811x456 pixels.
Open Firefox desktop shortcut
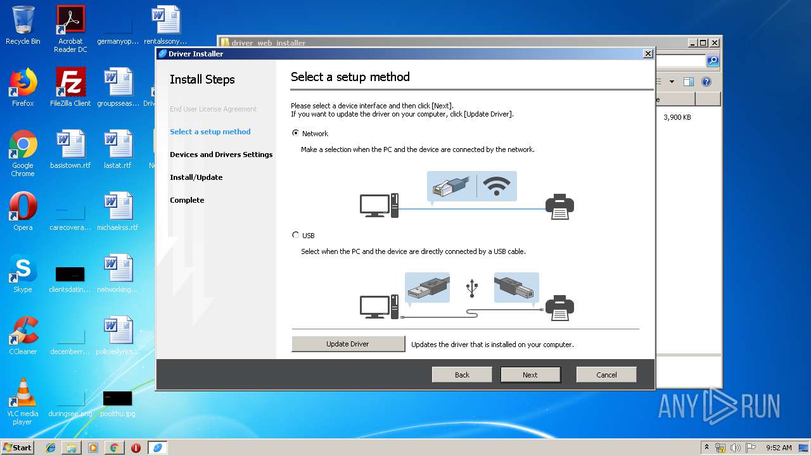coord(23,87)
